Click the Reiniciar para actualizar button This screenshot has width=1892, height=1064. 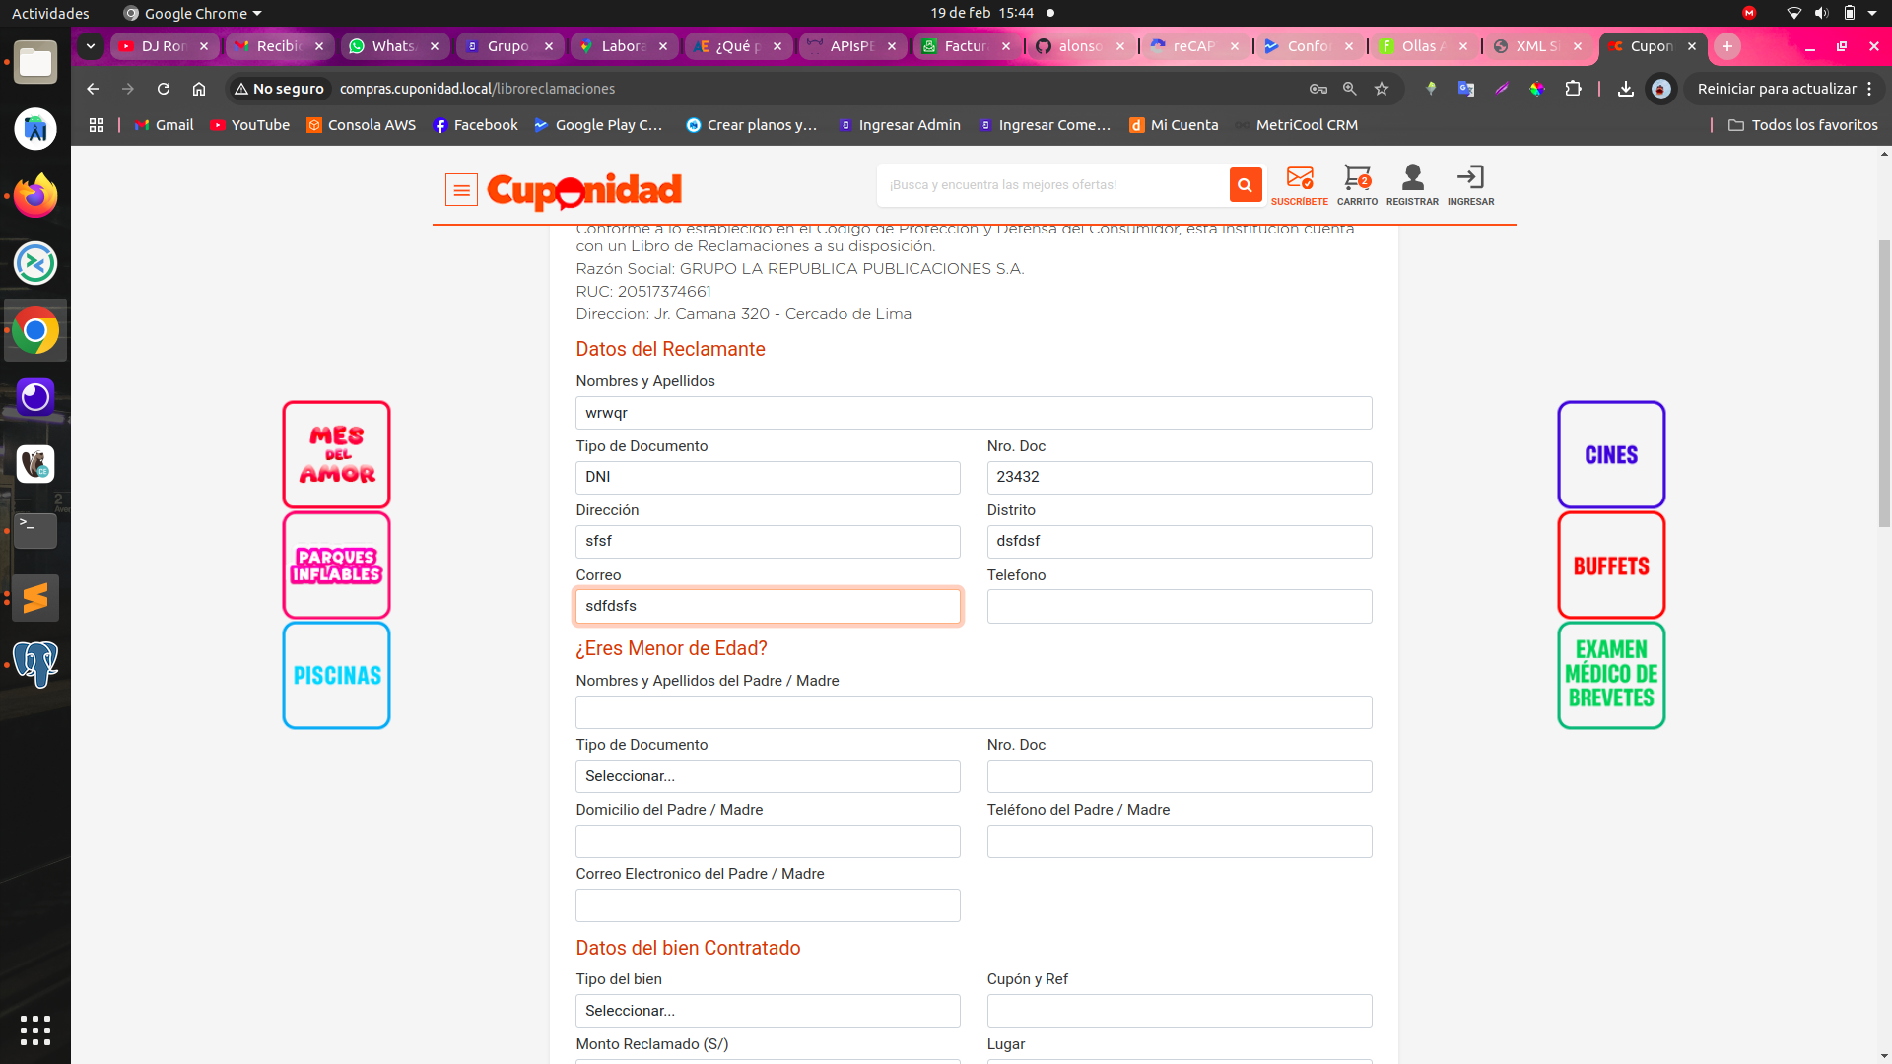(x=1777, y=89)
